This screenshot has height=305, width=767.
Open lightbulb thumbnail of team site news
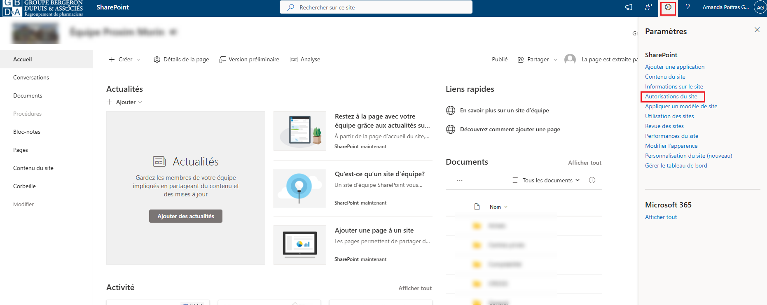(x=300, y=188)
